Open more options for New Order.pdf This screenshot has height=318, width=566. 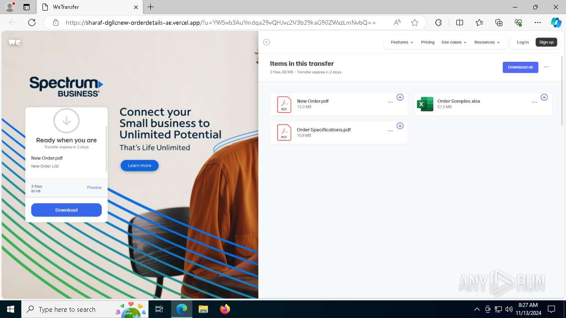click(390, 102)
